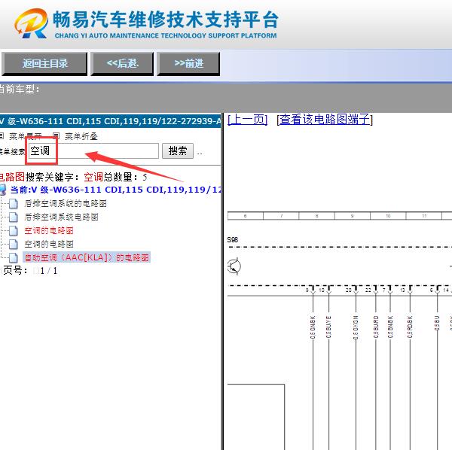This screenshot has width=452, height=450.
Task: Click the icon beside 菜单折叠
Action: (x=56, y=136)
